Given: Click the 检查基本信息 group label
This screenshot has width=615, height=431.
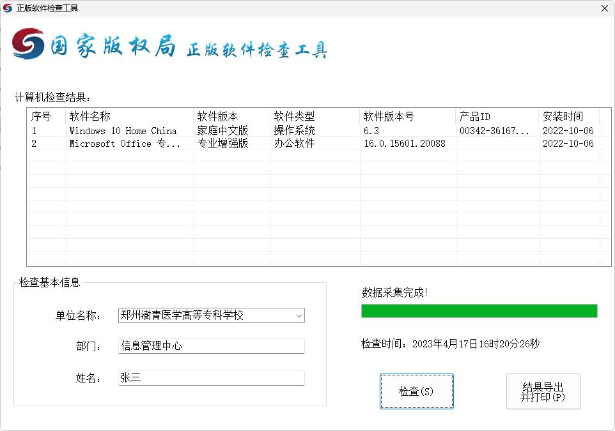Looking at the screenshot, I should (x=49, y=282).
